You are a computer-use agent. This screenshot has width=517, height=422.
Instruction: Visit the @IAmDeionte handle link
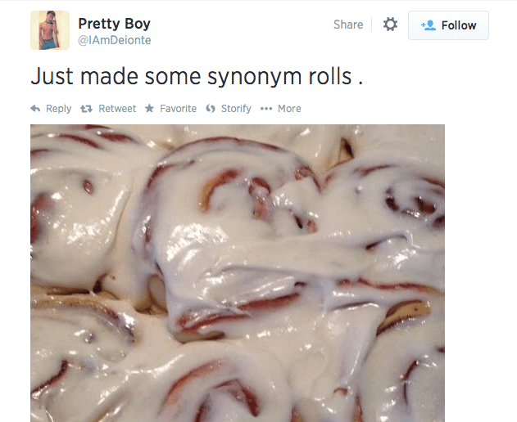(114, 40)
